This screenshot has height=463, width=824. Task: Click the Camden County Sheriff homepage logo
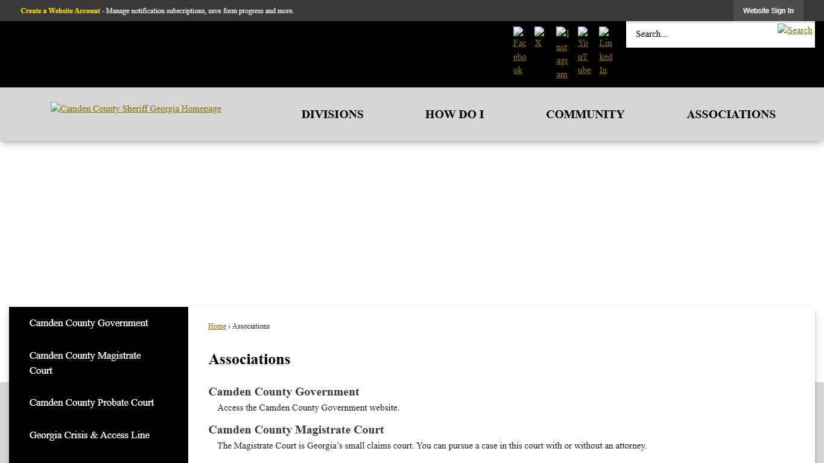136,109
